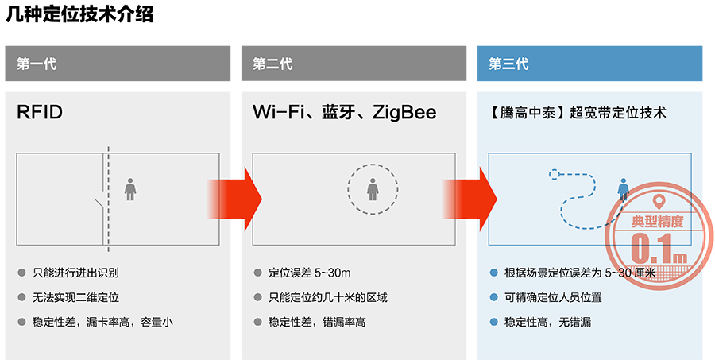
Task: Click the gray bullet beside 定位误差 5~30m
Action: [x=258, y=273]
